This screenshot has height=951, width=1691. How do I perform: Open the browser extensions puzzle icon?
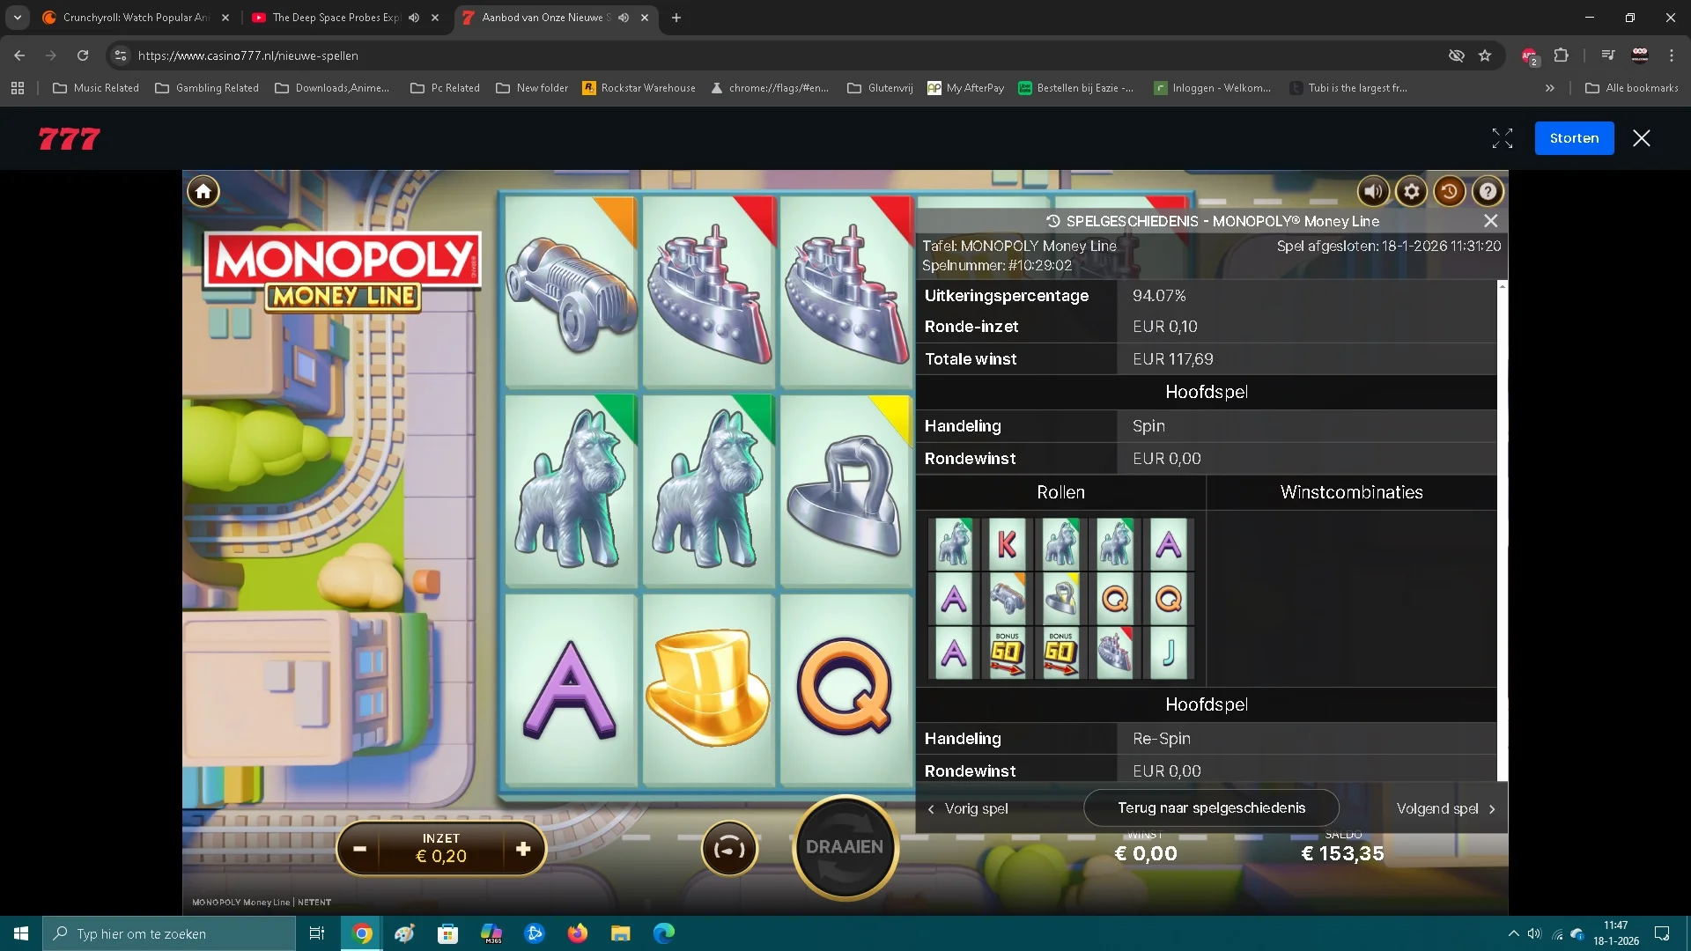click(x=1561, y=55)
